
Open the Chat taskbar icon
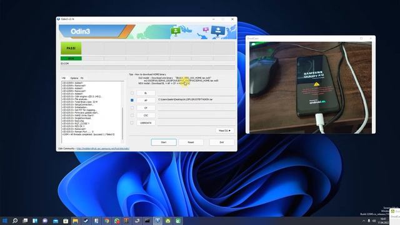(45, 221)
